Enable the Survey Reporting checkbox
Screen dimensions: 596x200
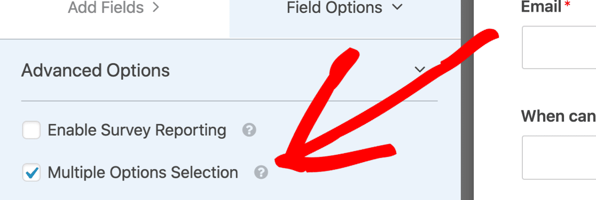(x=31, y=130)
